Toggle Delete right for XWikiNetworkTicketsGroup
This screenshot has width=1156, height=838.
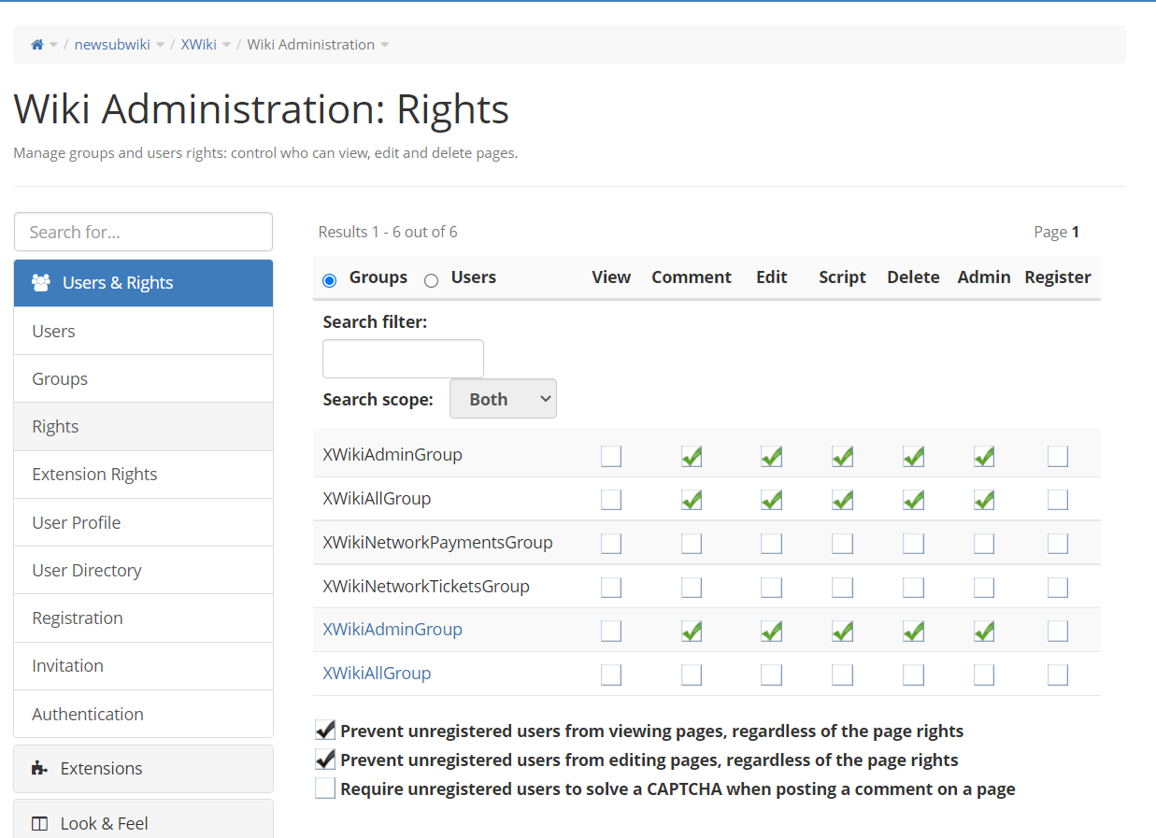coord(913,587)
